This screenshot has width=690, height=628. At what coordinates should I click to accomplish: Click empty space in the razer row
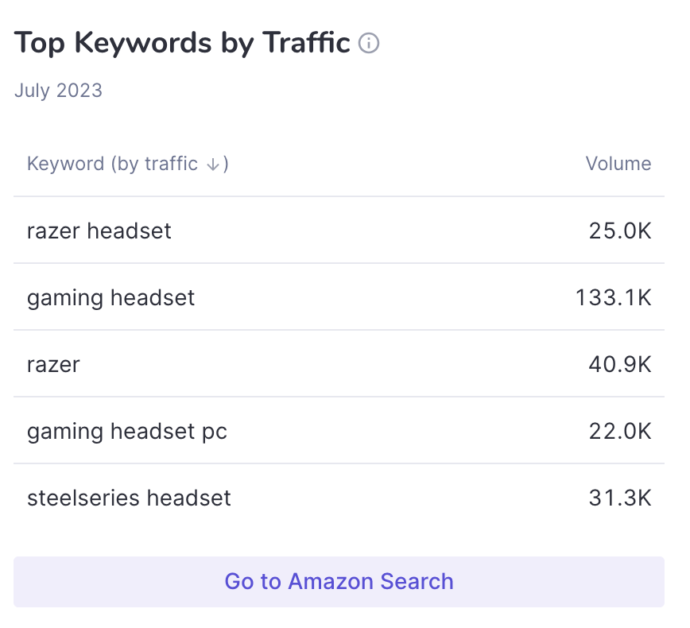click(x=335, y=364)
